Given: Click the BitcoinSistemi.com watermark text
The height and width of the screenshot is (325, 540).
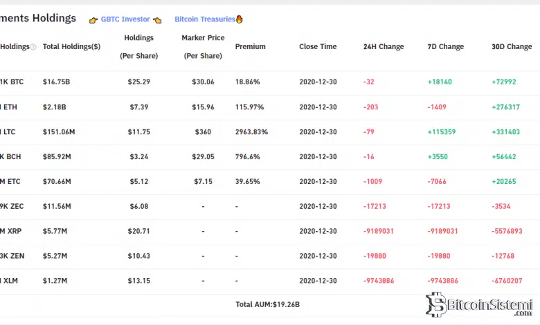Looking at the screenshot, I should [490, 305].
